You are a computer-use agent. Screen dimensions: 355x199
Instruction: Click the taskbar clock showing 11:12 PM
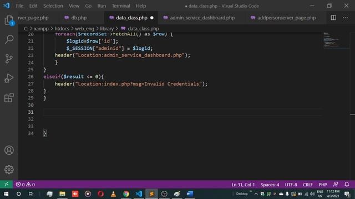click(333, 193)
